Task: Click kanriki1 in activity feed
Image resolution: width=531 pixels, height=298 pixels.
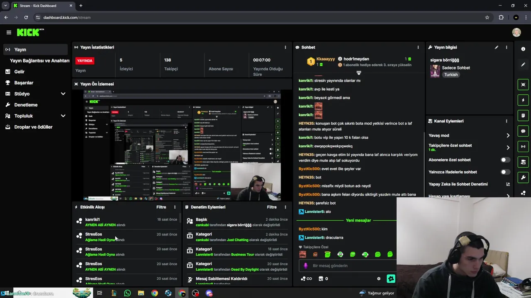Action: pyautogui.click(x=93, y=220)
